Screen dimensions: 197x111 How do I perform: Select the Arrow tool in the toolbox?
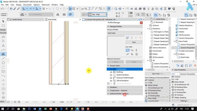click(3, 21)
